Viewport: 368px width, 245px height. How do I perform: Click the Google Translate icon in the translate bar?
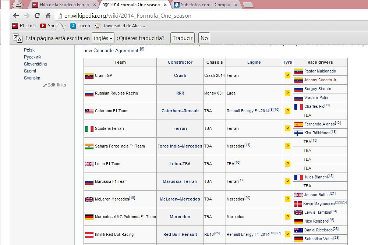(x=17, y=38)
